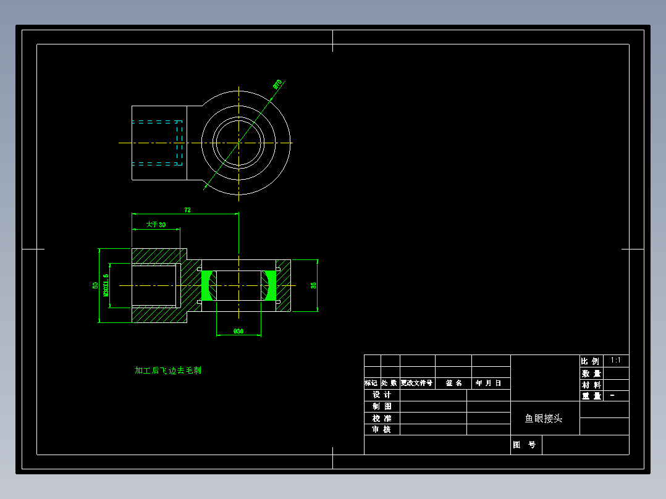Click the '材料' label cell
Viewport: 666px width, 499px height.
[x=591, y=385]
